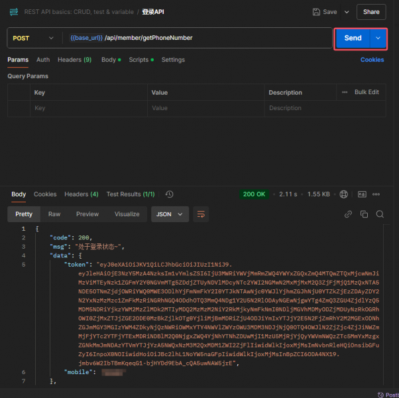
Task: Click the response history clock icon
Action: tap(169, 194)
